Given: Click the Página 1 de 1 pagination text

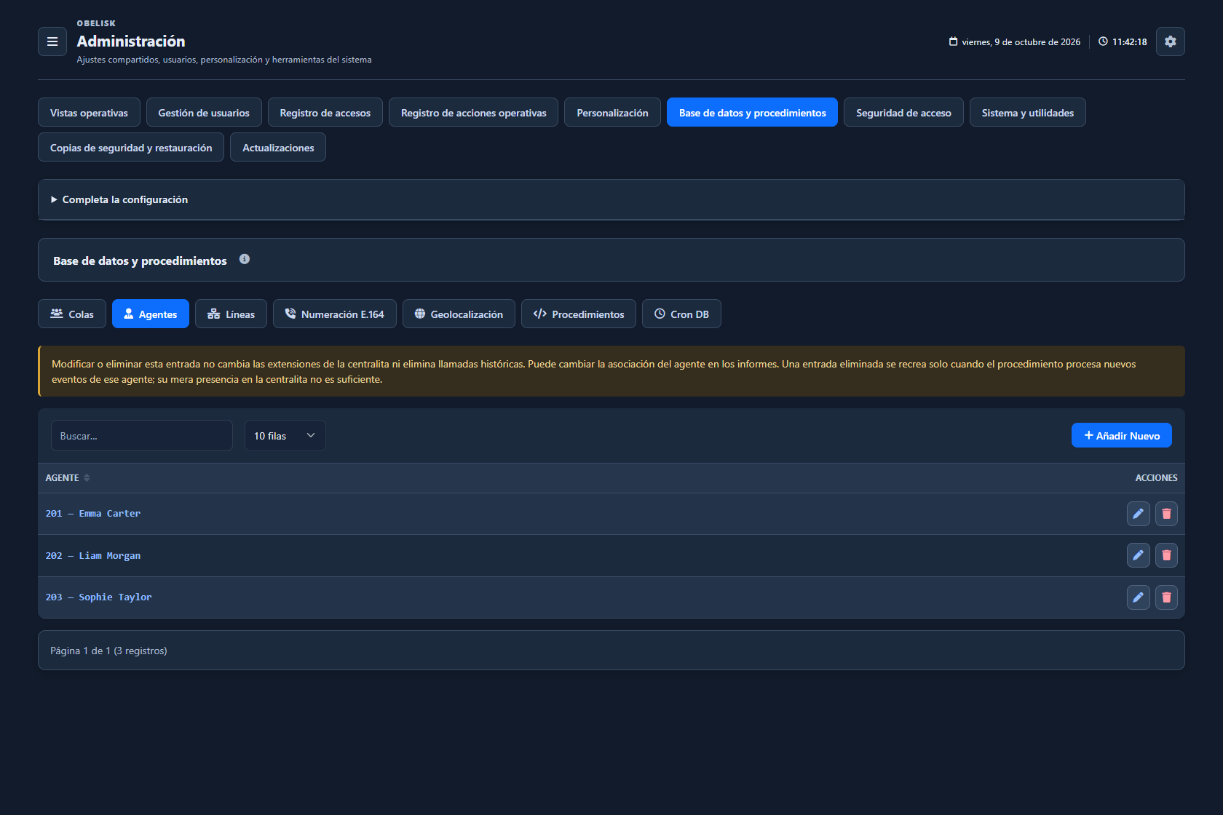Looking at the screenshot, I should [x=108, y=651].
